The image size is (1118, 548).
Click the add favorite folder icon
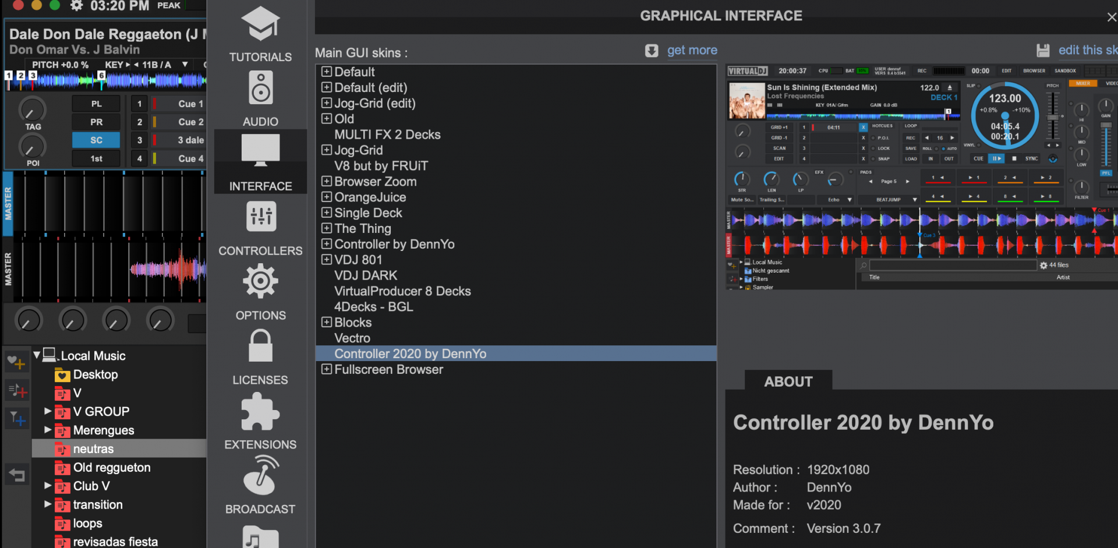(17, 362)
